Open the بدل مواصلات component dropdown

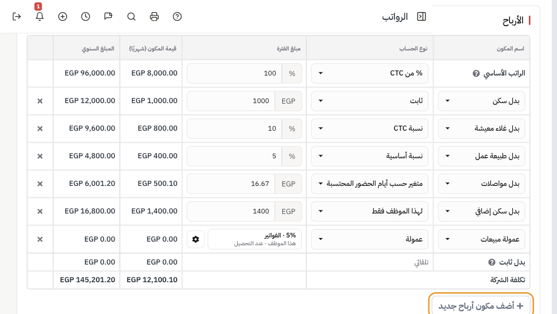[481, 184]
